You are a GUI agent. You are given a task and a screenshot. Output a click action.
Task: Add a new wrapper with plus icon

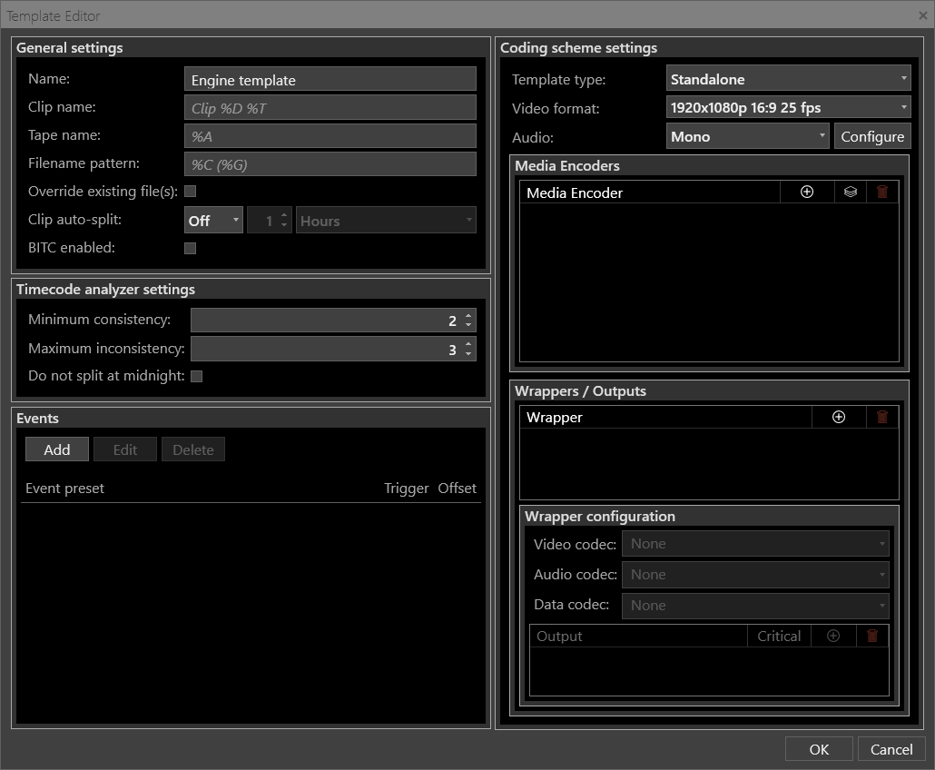(838, 417)
